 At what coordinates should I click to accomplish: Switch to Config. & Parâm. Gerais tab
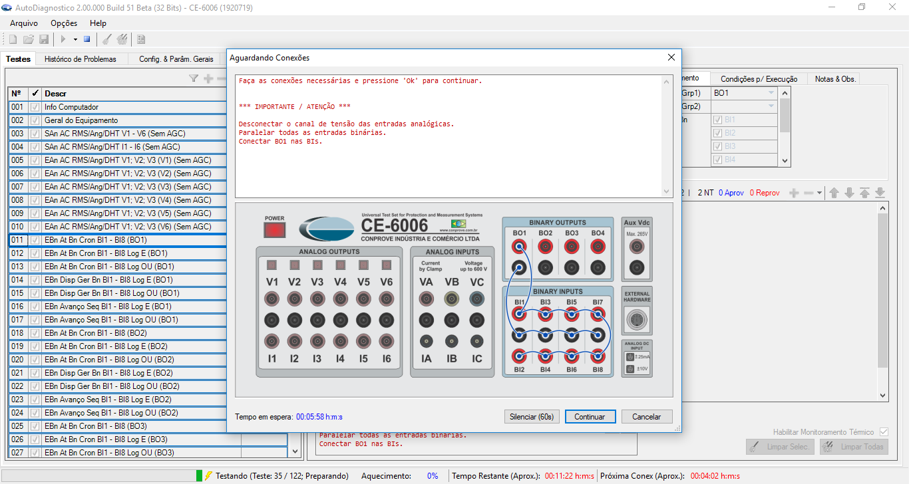(176, 59)
